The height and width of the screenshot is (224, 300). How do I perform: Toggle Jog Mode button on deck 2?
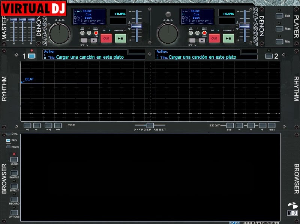point(190,33)
